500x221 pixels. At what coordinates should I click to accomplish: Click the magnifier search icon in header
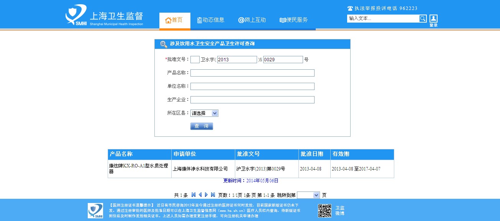(423, 18)
